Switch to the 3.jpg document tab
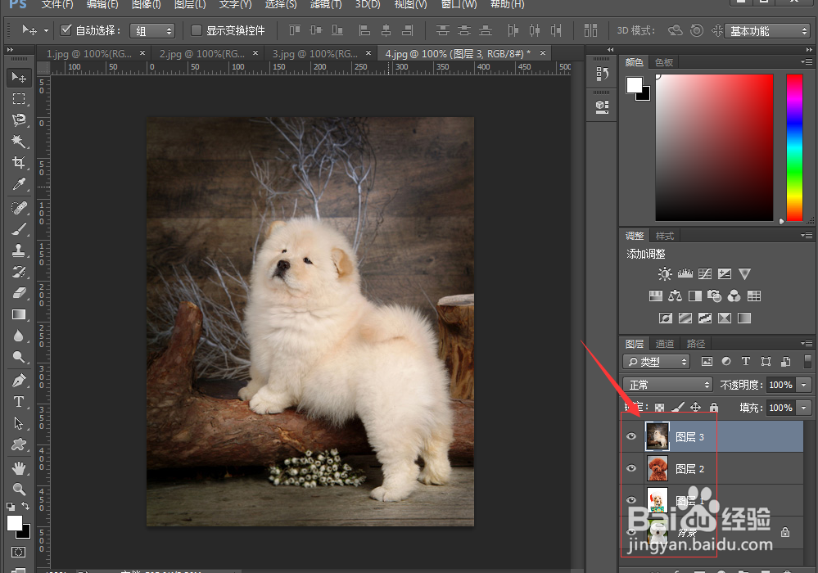 coord(314,53)
